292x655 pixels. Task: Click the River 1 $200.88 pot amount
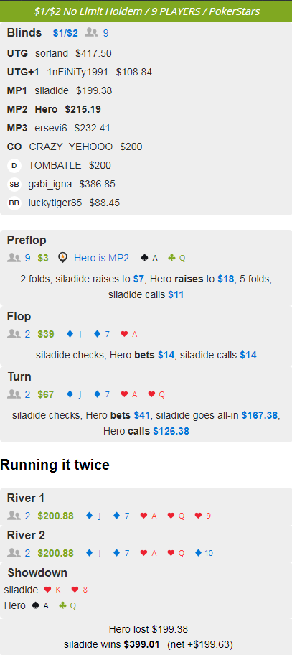(x=55, y=516)
